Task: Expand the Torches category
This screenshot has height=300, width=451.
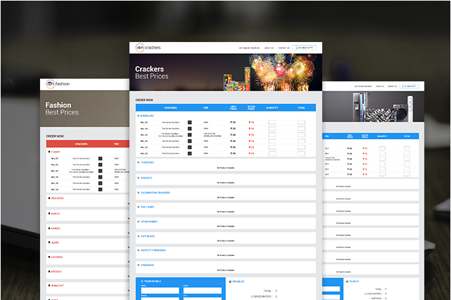Action: [x=145, y=163]
